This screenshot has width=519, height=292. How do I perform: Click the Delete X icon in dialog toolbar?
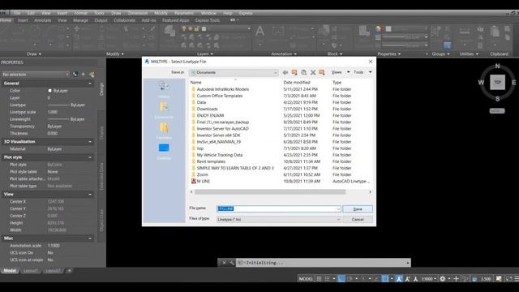[x=313, y=72]
